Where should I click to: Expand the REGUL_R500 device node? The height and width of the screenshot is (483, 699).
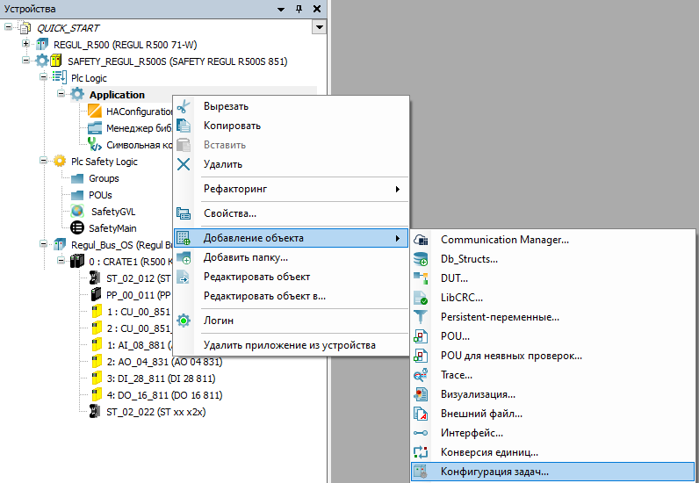point(26,44)
